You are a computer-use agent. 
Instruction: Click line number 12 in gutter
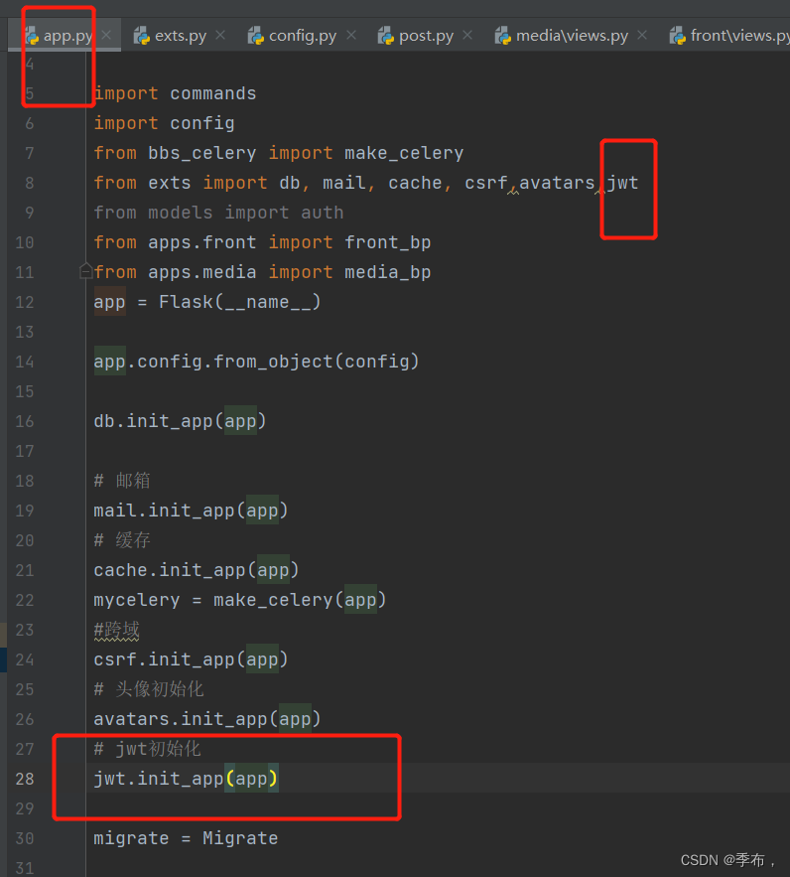pyautogui.click(x=25, y=302)
